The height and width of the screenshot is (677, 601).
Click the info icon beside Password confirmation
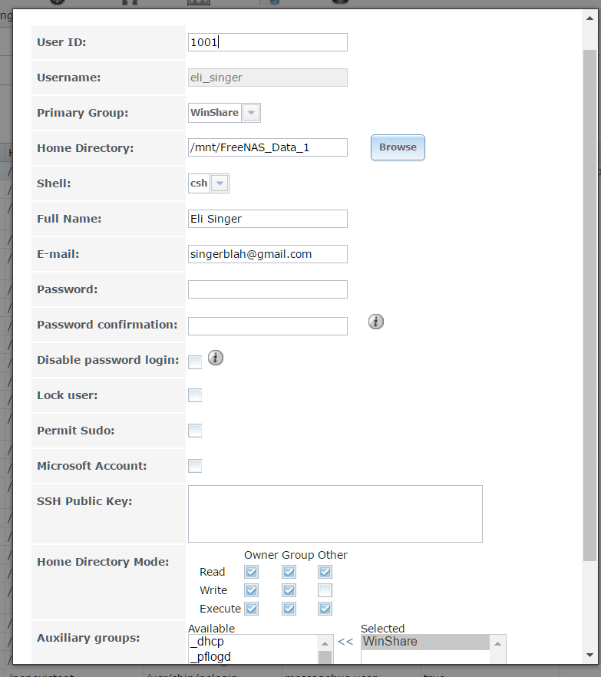click(375, 322)
